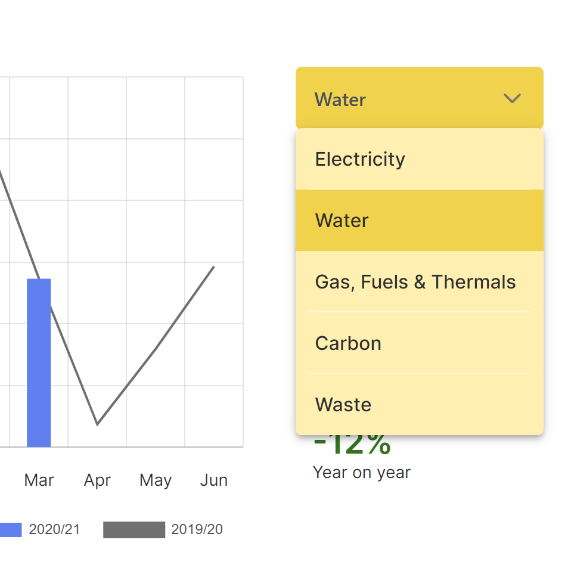Click the Jun axis label

(214, 480)
